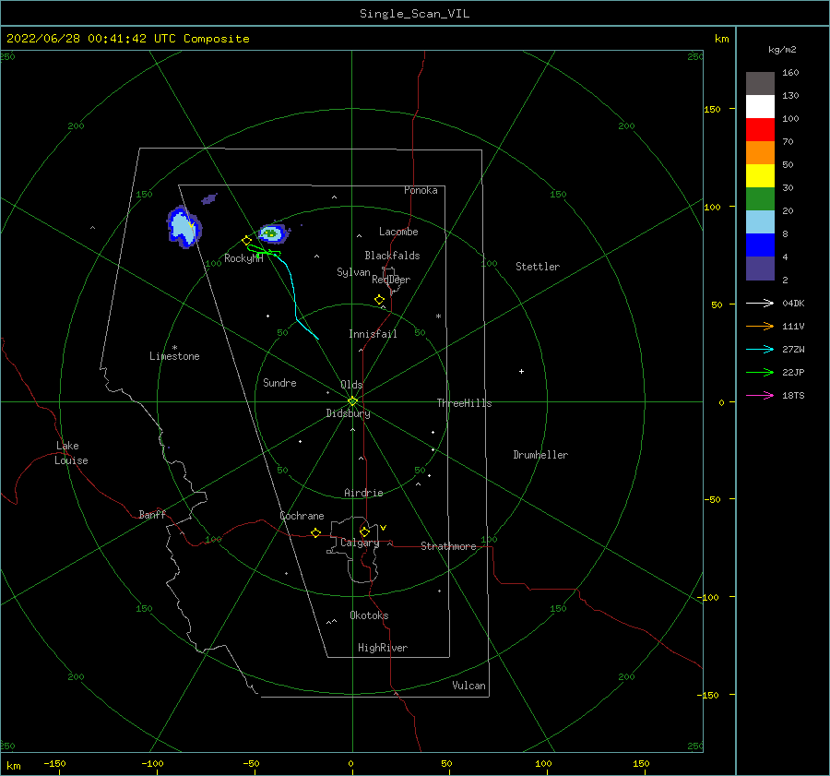The width and height of the screenshot is (830, 776).
Task: Click the green storm track near RockyMH
Action: [262, 251]
